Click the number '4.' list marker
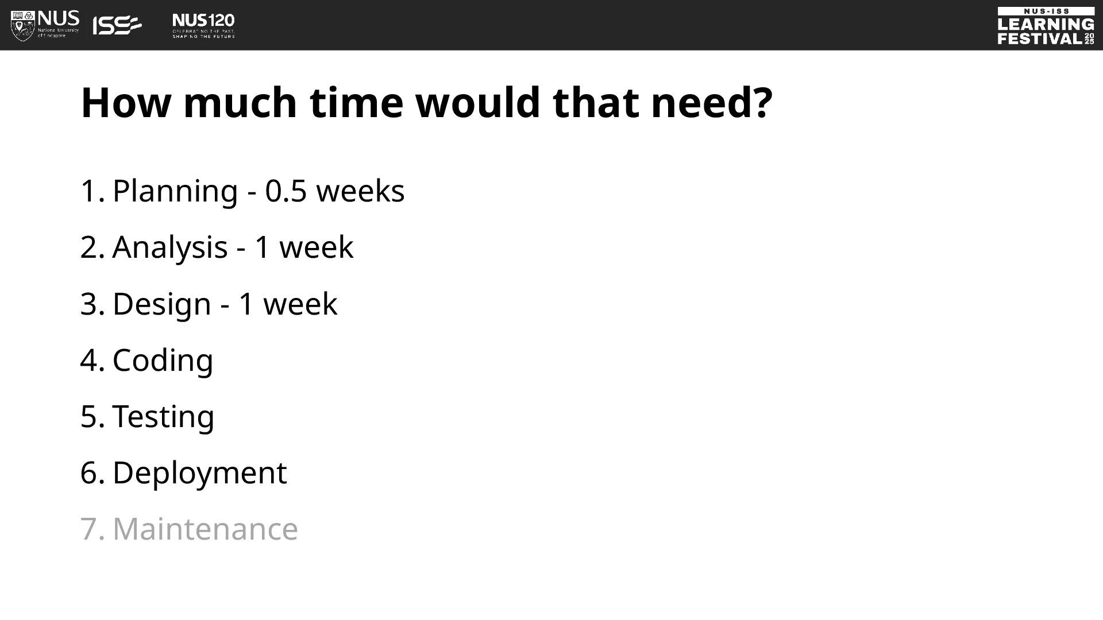1103x620 pixels. 92,360
